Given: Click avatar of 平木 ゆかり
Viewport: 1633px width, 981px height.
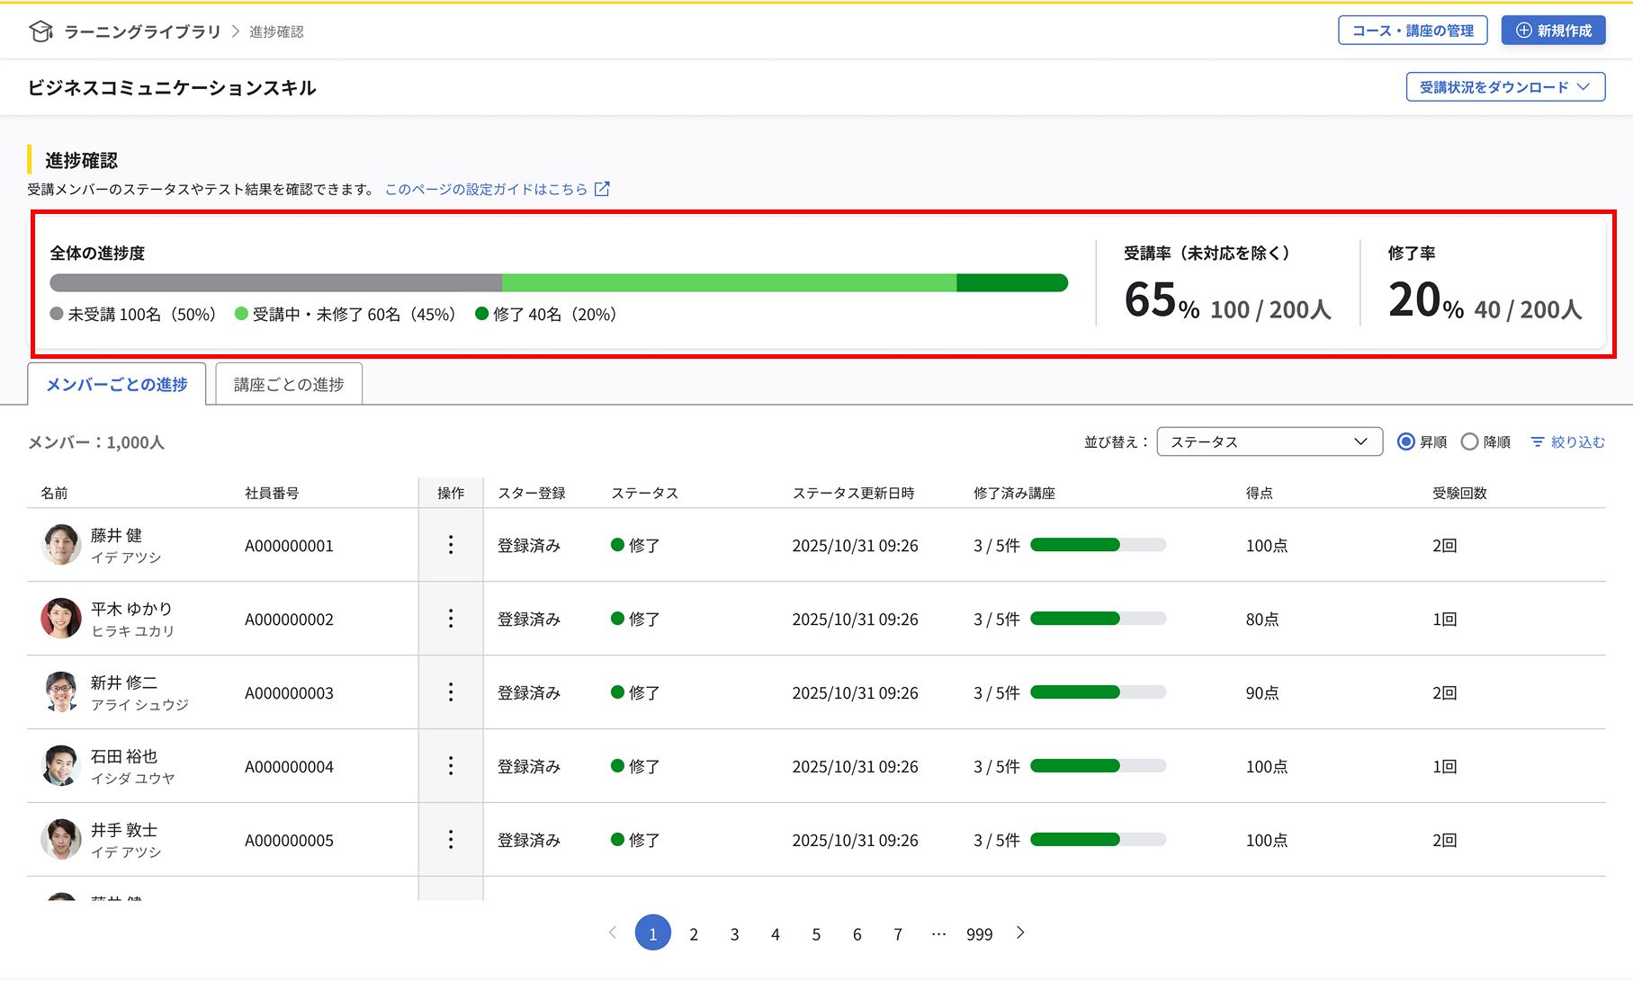Looking at the screenshot, I should pos(61,619).
